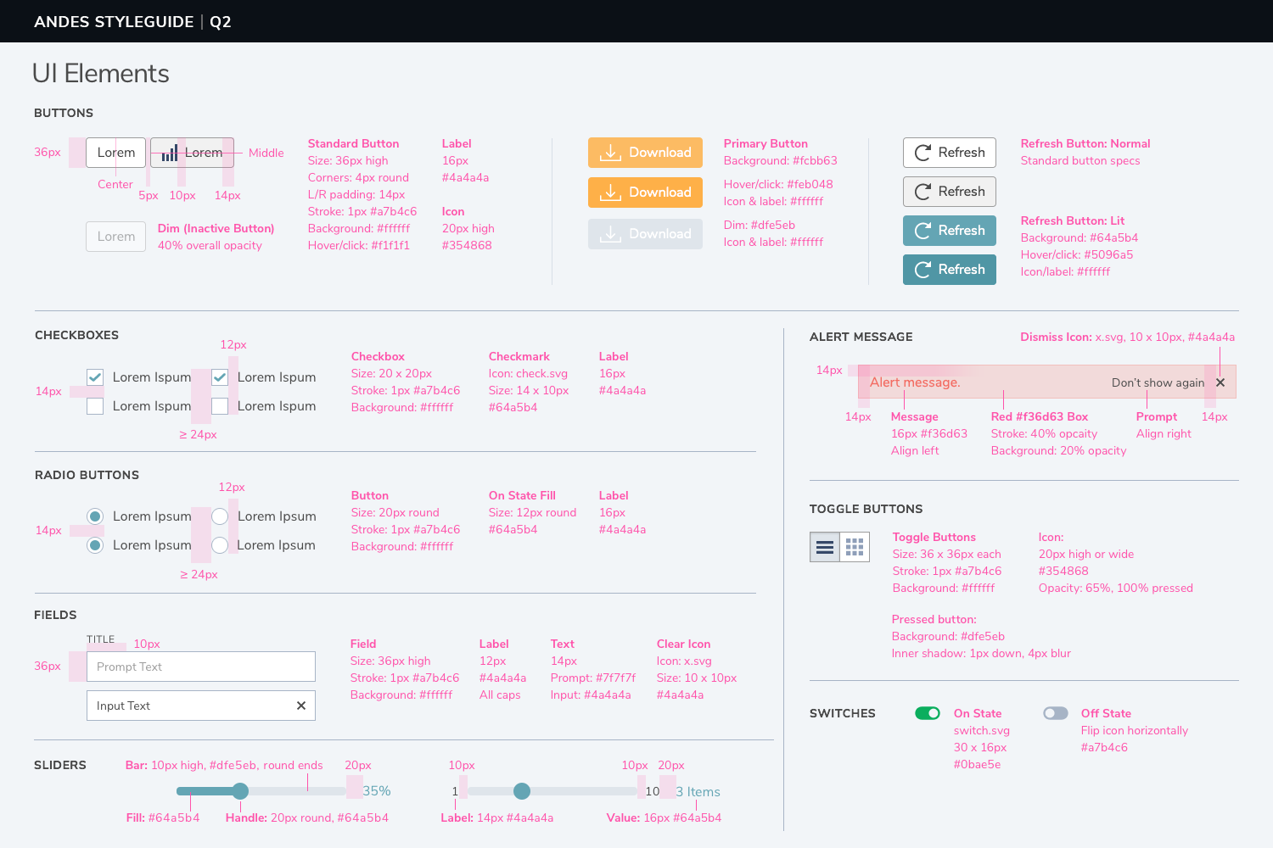The width and height of the screenshot is (1273, 848).
Task: Dismiss the alert message with the X icon
Action: [x=1220, y=382]
